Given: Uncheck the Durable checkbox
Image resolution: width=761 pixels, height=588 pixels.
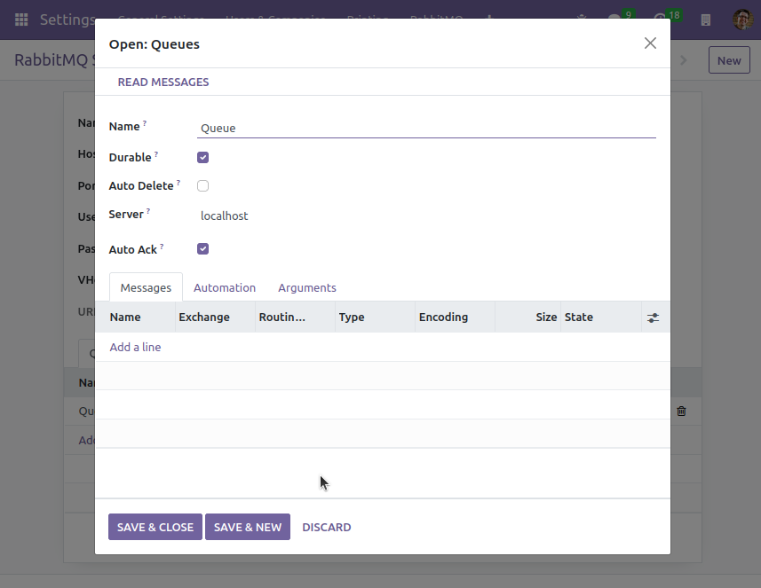Looking at the screenshot, I should click(x=202, y=158).
